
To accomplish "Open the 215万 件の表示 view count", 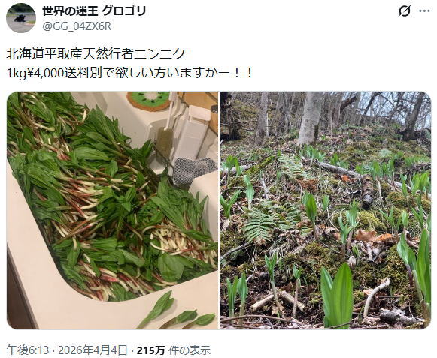I will click(x=174, y=350).
